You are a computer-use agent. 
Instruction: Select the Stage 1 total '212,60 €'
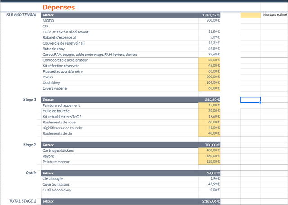tap(209, 100)
